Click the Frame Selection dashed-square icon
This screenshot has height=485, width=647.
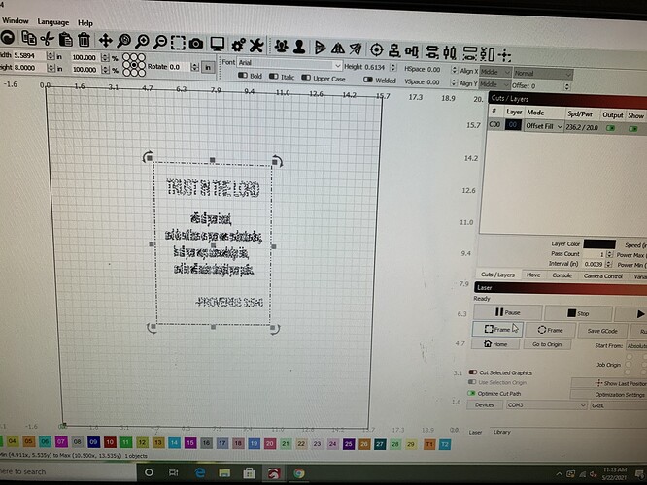[178, 43]
